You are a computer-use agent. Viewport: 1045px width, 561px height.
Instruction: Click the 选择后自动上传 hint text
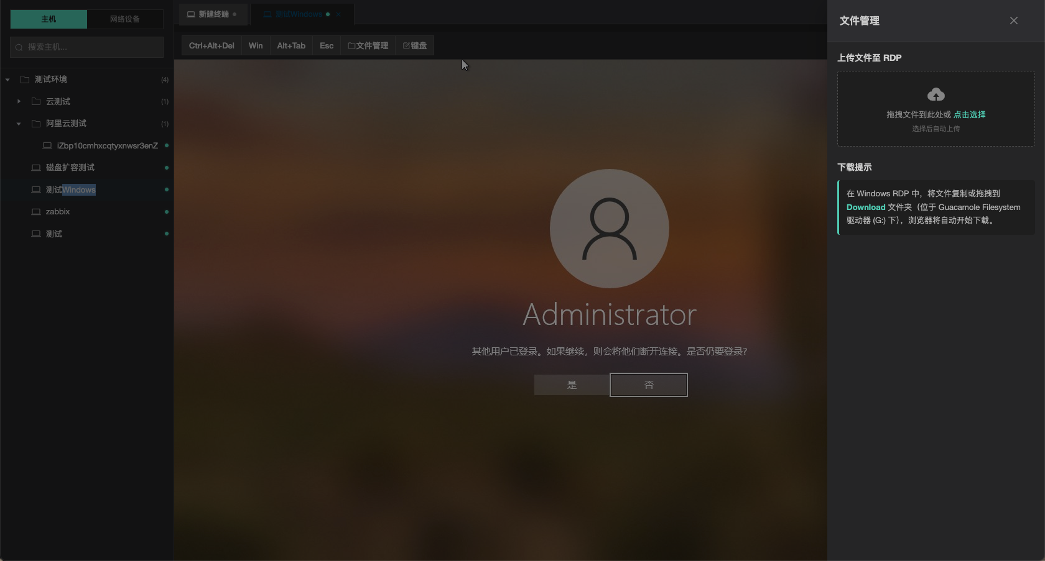click(936, 129)
